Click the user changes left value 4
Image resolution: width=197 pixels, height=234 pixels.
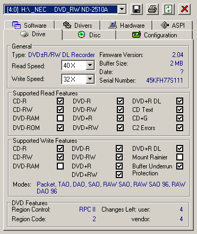tap(181, 209)
